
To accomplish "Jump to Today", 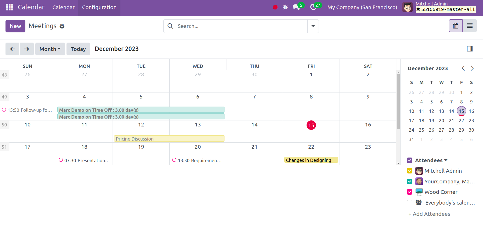I will (78, 49).
